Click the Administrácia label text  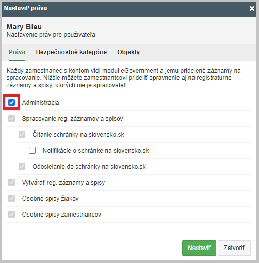tap(41, 103)
